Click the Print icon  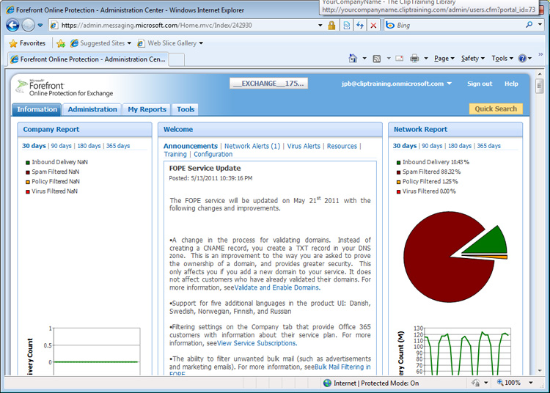pyautogui.click(x=414, y=58)
